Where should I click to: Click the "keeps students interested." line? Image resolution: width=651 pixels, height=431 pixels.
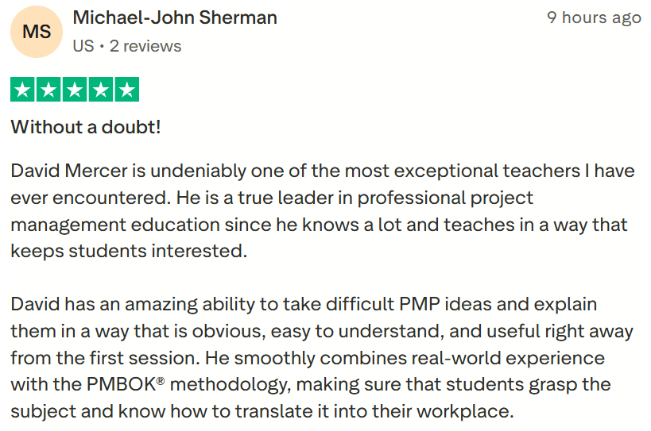[129, 252]
